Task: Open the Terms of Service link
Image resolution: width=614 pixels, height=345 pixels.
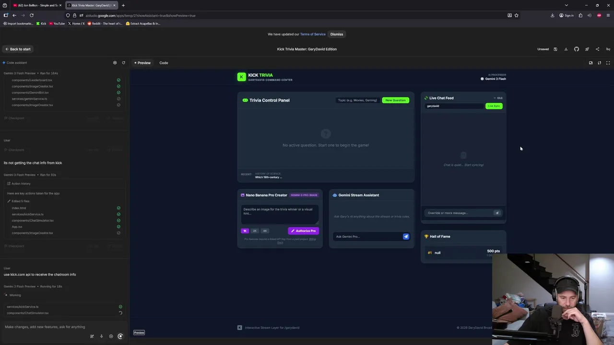Action: click(x=313, y=34)
